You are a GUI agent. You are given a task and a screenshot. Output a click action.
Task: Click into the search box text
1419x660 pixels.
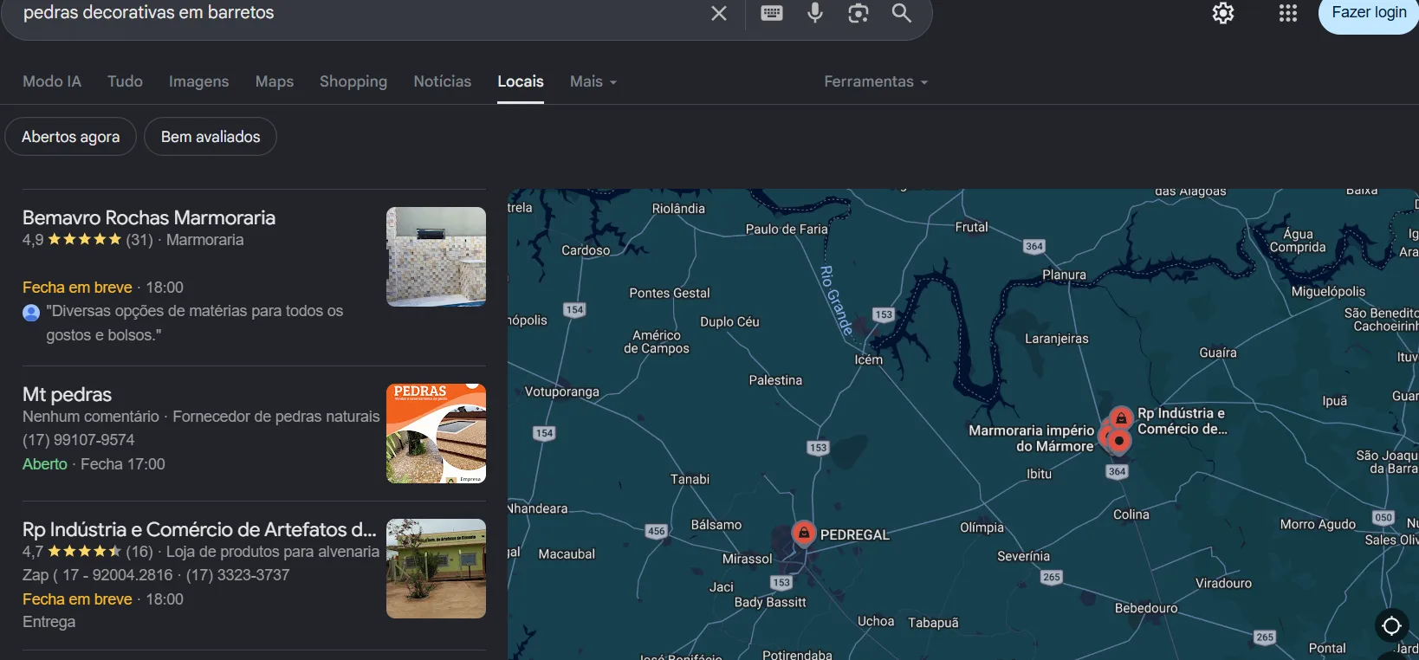coord(148,13)
